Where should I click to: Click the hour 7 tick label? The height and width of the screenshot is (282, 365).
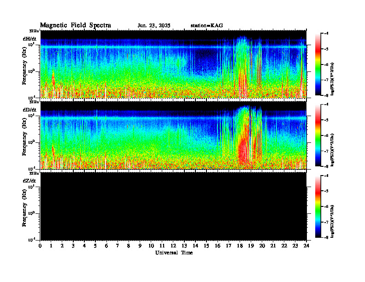coord(118,246)
